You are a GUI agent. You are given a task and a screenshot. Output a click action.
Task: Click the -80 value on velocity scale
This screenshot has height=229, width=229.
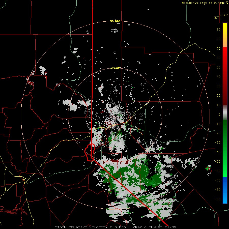[218, 190]
